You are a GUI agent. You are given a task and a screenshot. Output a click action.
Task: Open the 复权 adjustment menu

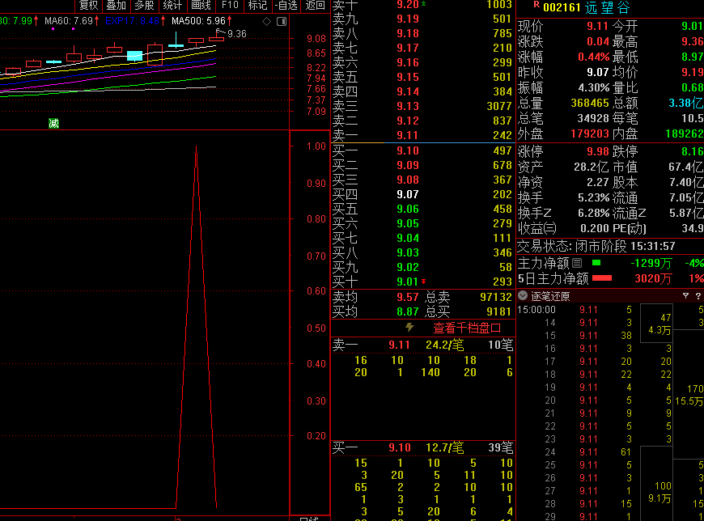coord(88,6)
